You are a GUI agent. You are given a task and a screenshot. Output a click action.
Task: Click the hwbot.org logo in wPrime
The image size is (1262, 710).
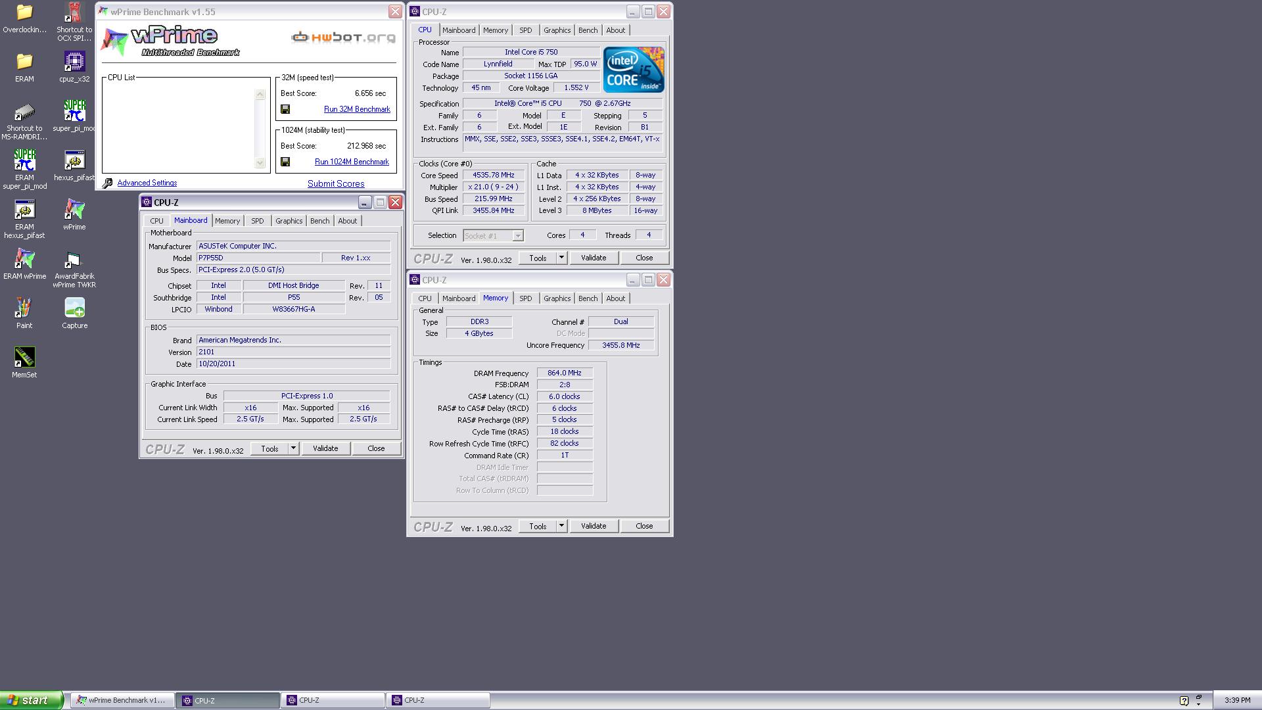pos(343,37)
